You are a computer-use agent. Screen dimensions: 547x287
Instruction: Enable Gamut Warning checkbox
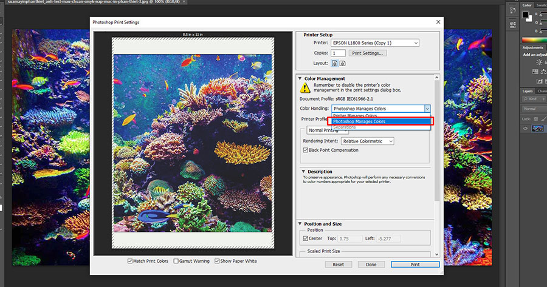pos(176,261)
